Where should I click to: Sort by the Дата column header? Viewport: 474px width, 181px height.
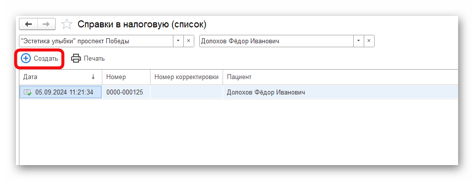coord(61,77)
